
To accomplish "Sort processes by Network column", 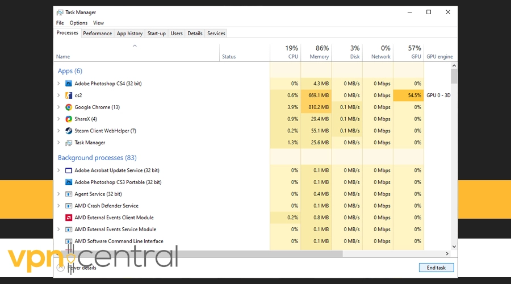I will (x=378, y=52).
